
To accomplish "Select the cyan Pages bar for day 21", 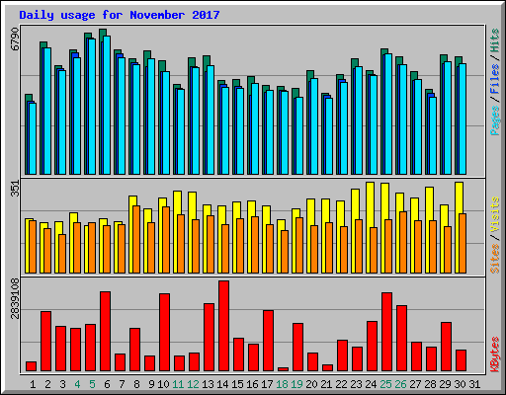I will point(329,136).
